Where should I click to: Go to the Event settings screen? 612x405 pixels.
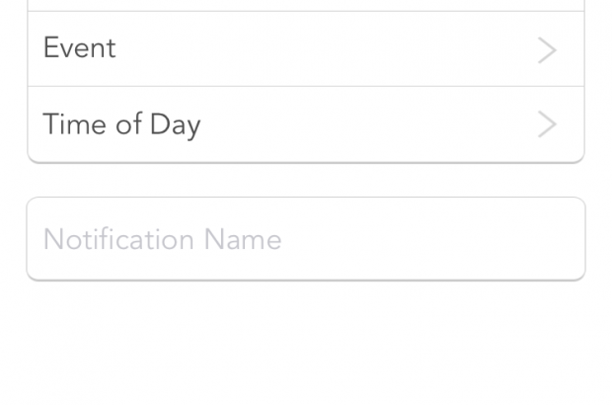305,49
